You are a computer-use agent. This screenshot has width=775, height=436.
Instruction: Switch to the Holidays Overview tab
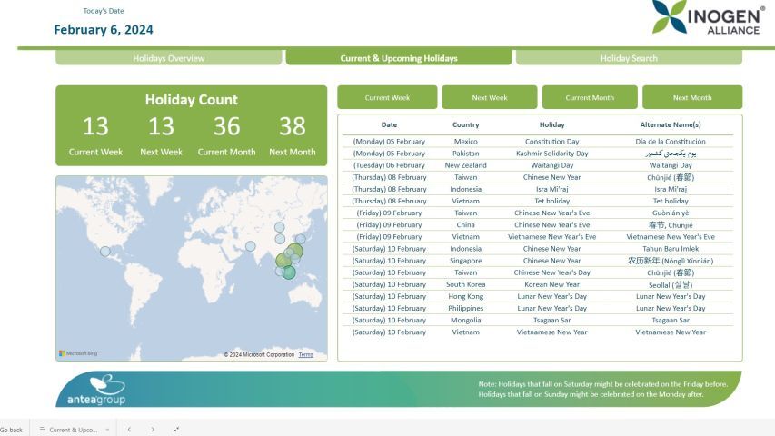pos(169,58)
